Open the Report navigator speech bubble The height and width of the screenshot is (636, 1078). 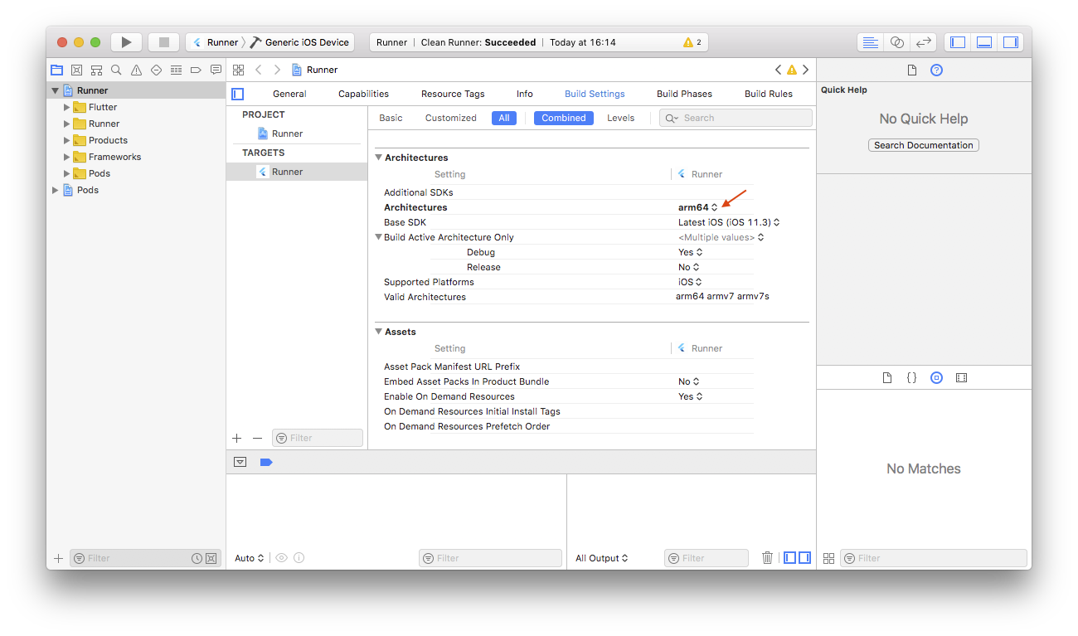tap(216, 70)
